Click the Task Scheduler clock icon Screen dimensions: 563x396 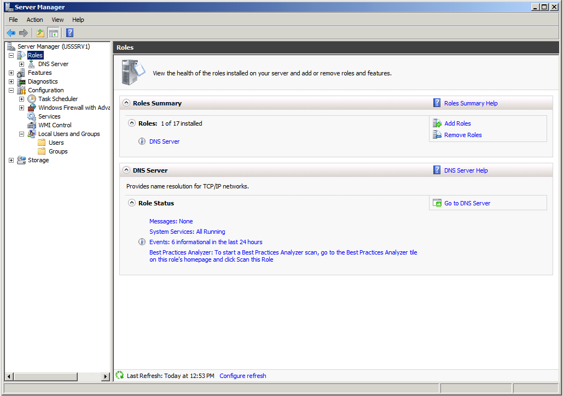(32, 99)
